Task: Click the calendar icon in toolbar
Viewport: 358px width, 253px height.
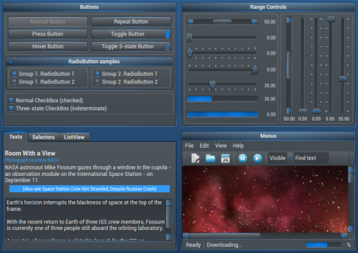Action: (225, 158)
